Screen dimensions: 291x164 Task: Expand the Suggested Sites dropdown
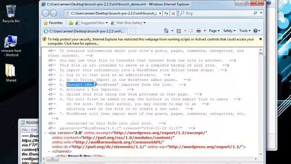106,23
